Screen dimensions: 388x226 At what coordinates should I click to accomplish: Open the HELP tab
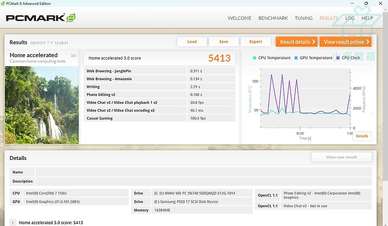click(x=367, y=18)
